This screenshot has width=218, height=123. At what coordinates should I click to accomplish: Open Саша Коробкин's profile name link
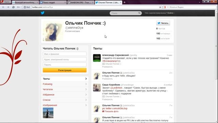click(111, 85)
